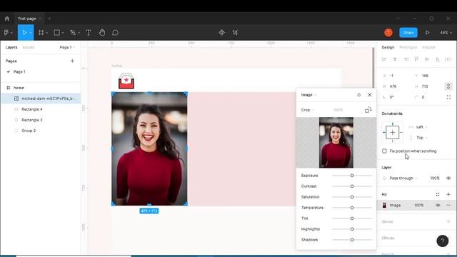Expand the Move tool options arrow
The height and width of the screenshot is (257, 457).
31,33
